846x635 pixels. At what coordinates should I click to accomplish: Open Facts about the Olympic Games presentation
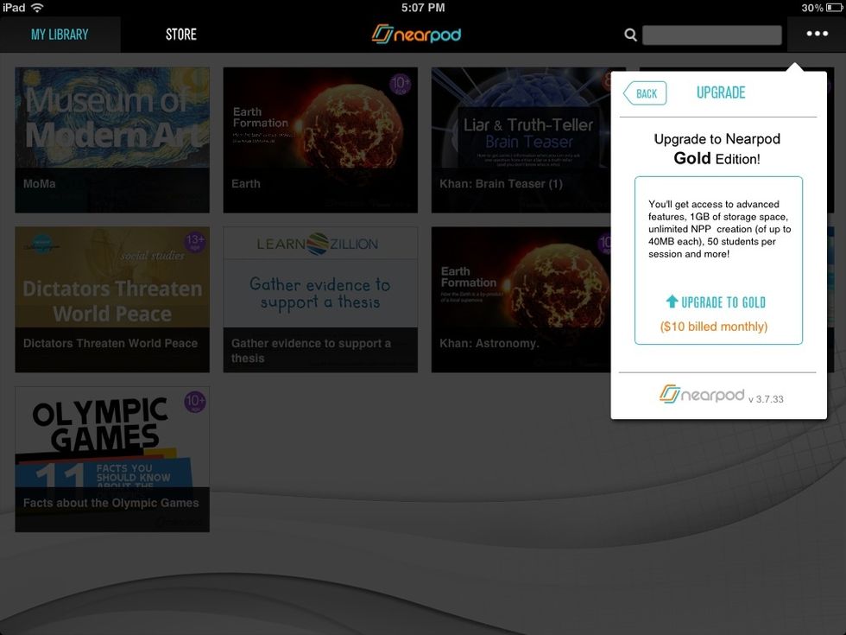[112, 459]
